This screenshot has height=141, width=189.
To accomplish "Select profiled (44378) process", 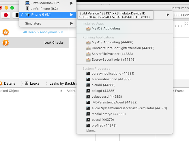I will coord(125,126).
